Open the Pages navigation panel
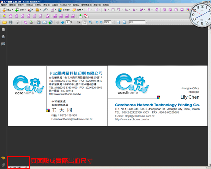Screen dimensions: 211x169 point(3,30)
